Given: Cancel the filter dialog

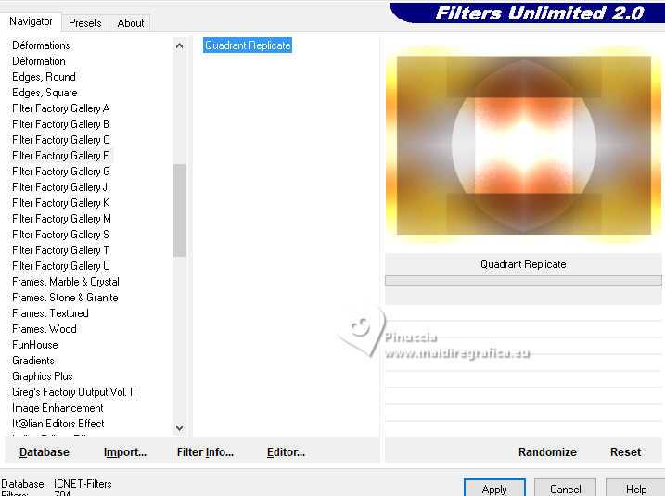Looking at the screenshot, I should pos(565,489).
